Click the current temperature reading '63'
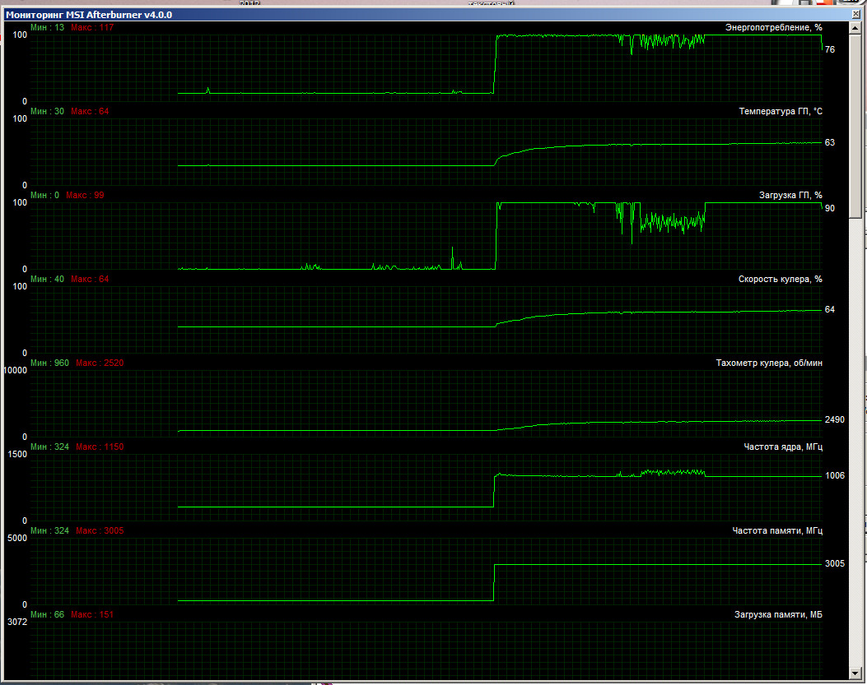Viewport: 867px width, 685px height. (x=830, y=142)
